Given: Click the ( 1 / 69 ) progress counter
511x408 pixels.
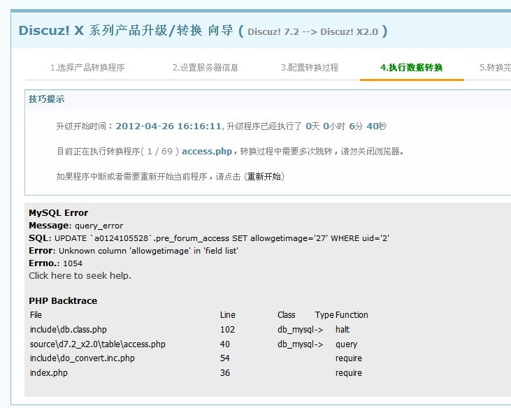Looking at the screenshot, I should point(160,152).
